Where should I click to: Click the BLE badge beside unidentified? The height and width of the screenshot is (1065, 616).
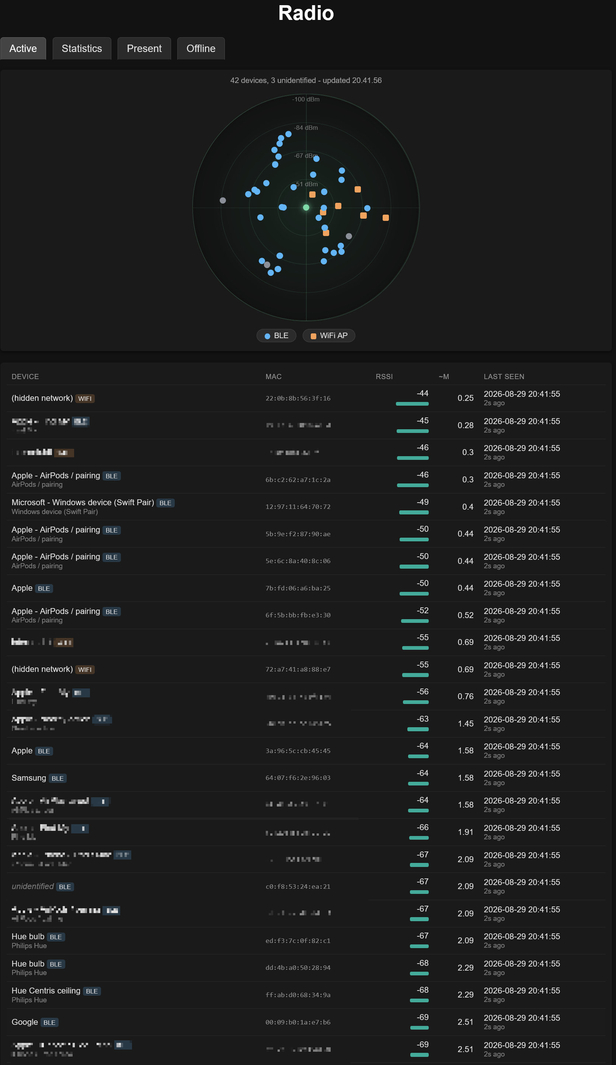point(65,887)
